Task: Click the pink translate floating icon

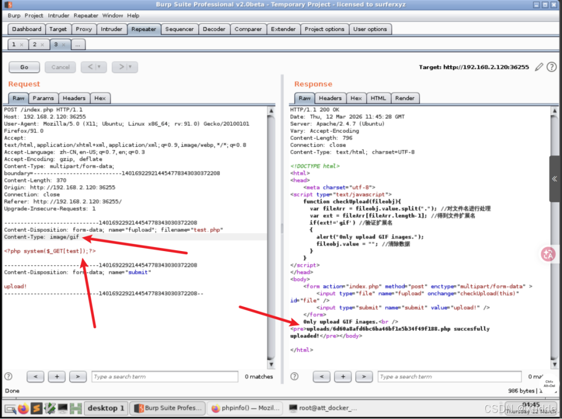Action: 548,255
